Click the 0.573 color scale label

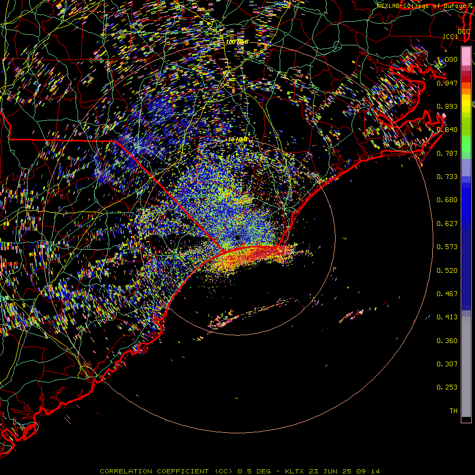pyautogui.click(x=447, y=247)
